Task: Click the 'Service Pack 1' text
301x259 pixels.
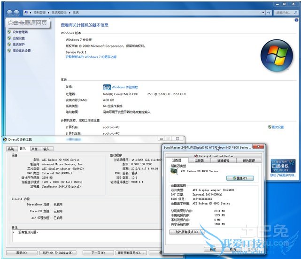Action: pos(76,52)
